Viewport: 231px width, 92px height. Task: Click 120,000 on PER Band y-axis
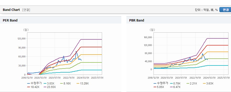22,39
